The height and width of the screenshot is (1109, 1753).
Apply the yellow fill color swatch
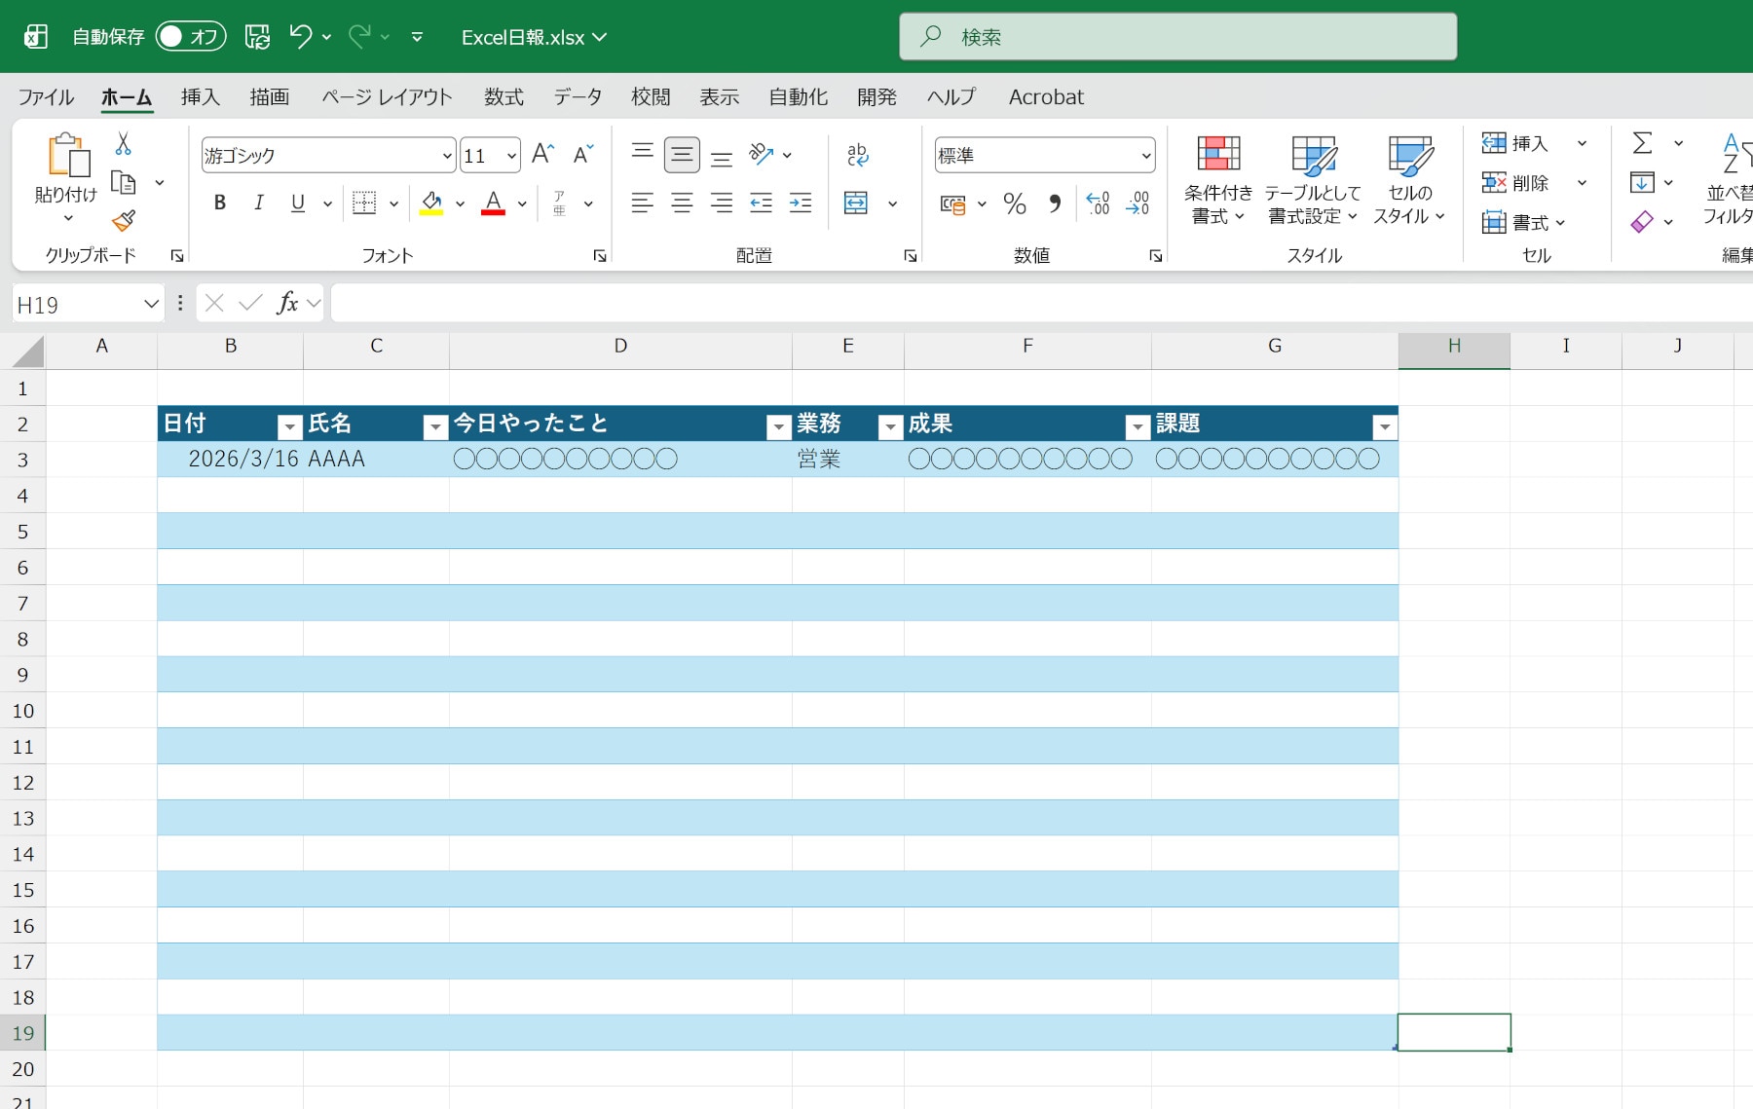[431, 203]
